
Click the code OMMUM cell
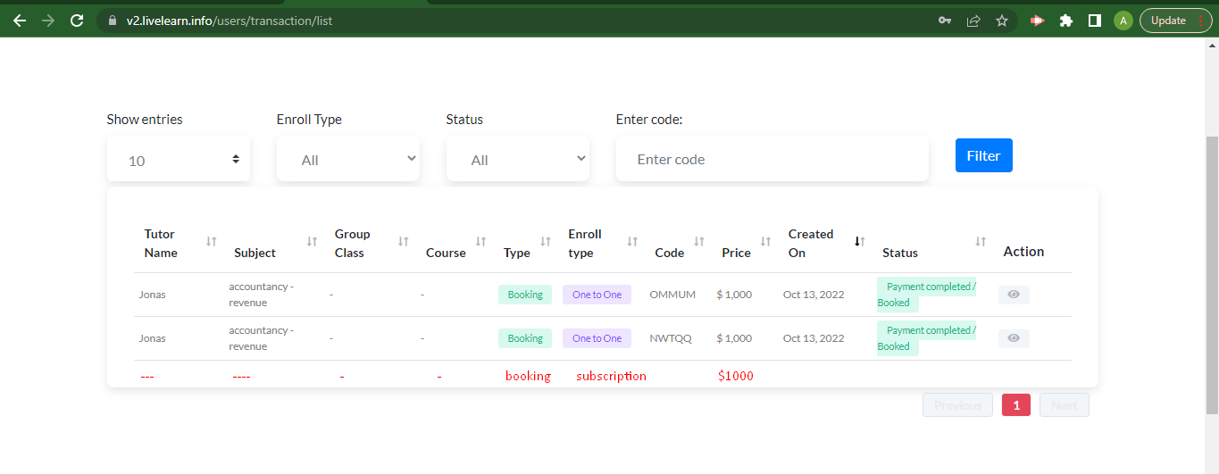click(x=672, y=295)
